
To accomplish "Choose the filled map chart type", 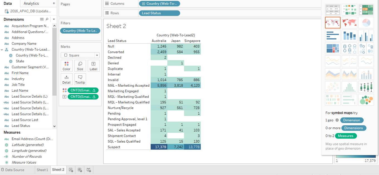I will pyautogui.click(x=349, y=23).
